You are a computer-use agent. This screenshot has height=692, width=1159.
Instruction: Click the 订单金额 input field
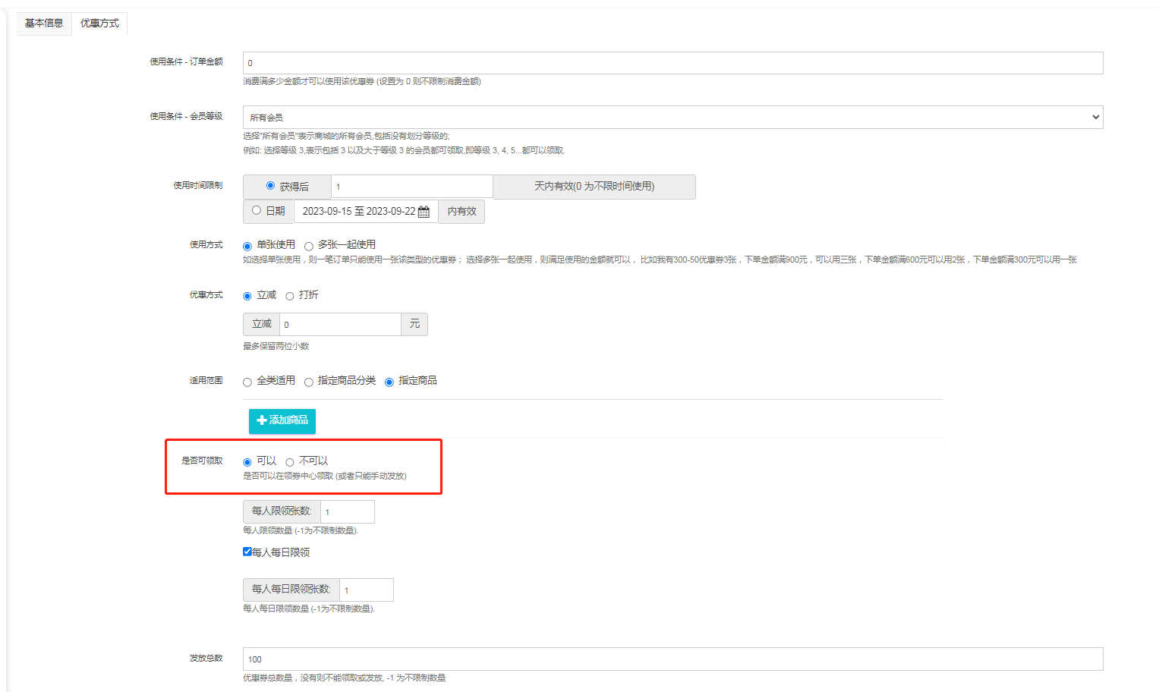point(672,63)
